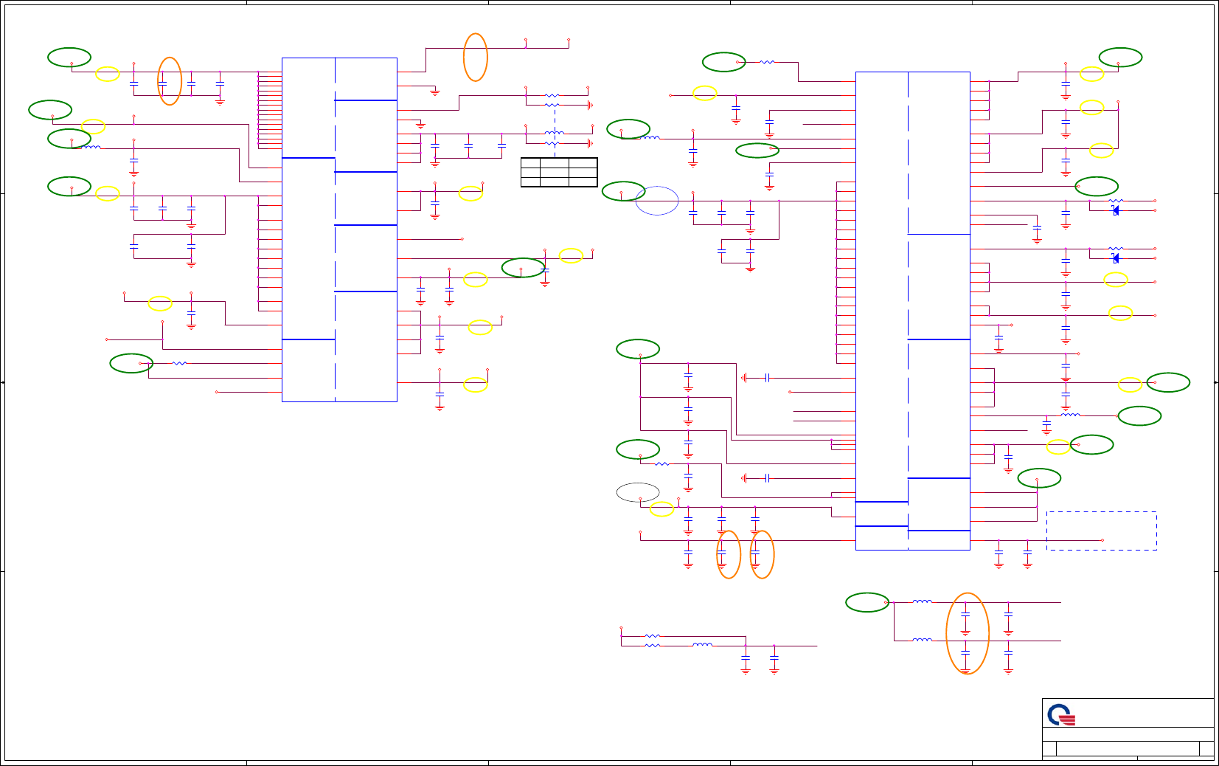Select the dashed blue rectangle note box
Screen dimensions: 1219x766
[1102, 531]
